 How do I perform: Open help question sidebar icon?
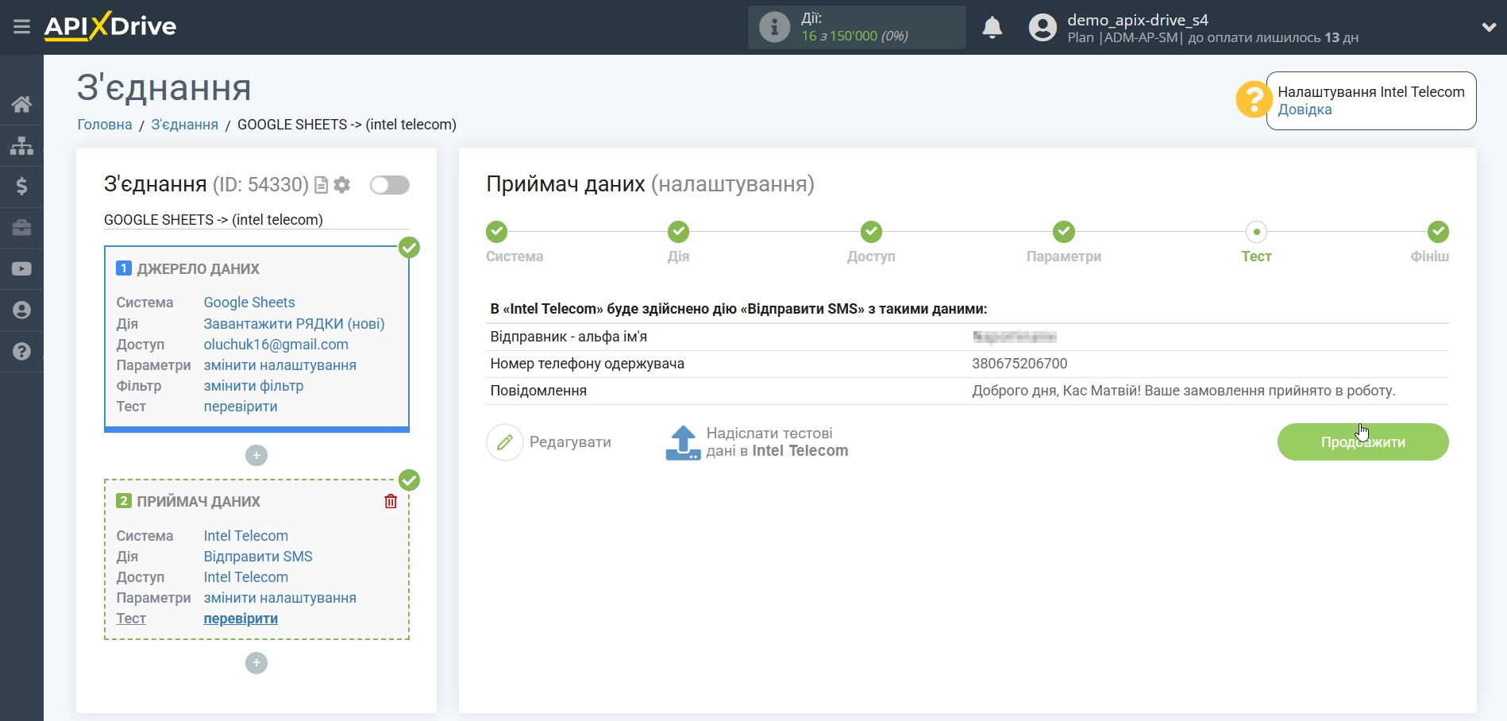click(21, 351)
